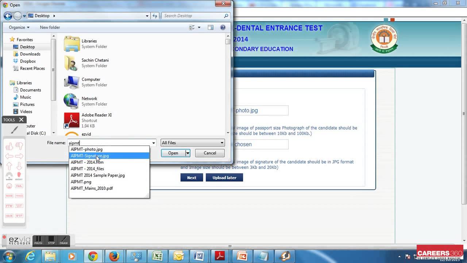Click the Next button on the web page
Screen dimensions: 467x263
coord(192,178)
